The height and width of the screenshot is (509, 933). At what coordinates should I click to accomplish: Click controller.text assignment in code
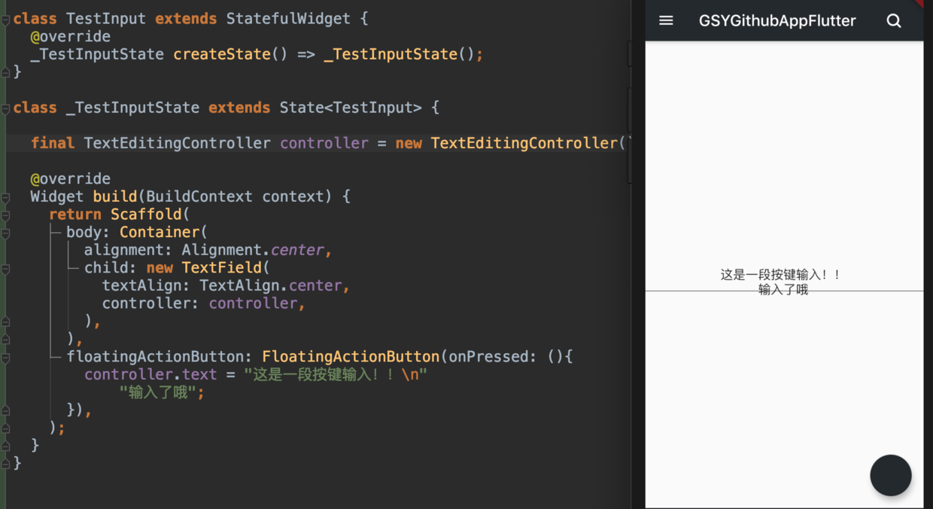coord(150,375)
